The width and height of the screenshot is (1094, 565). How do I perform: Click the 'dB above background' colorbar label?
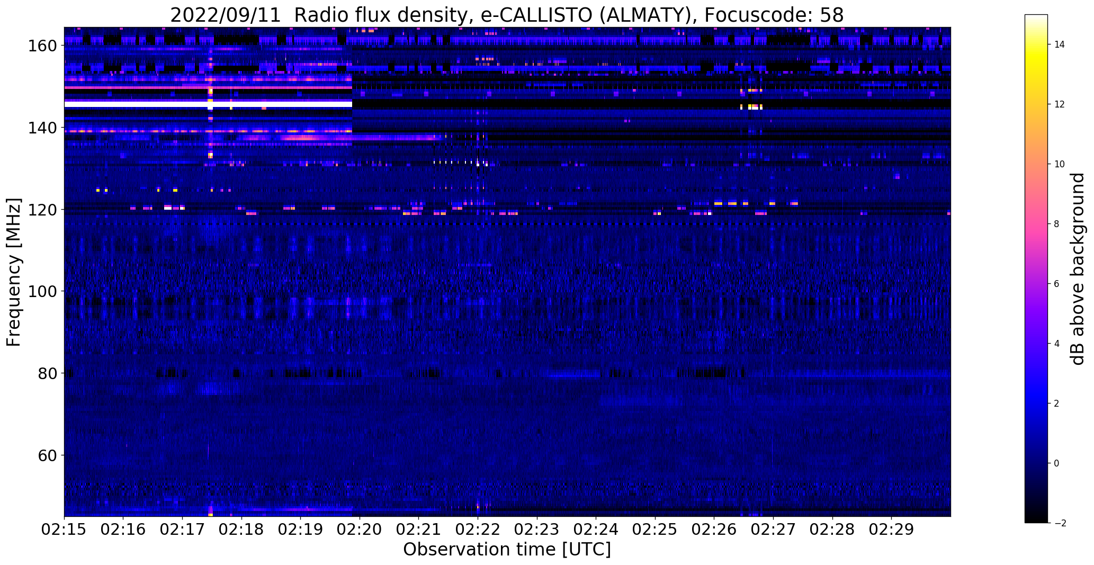point(1078,269)
